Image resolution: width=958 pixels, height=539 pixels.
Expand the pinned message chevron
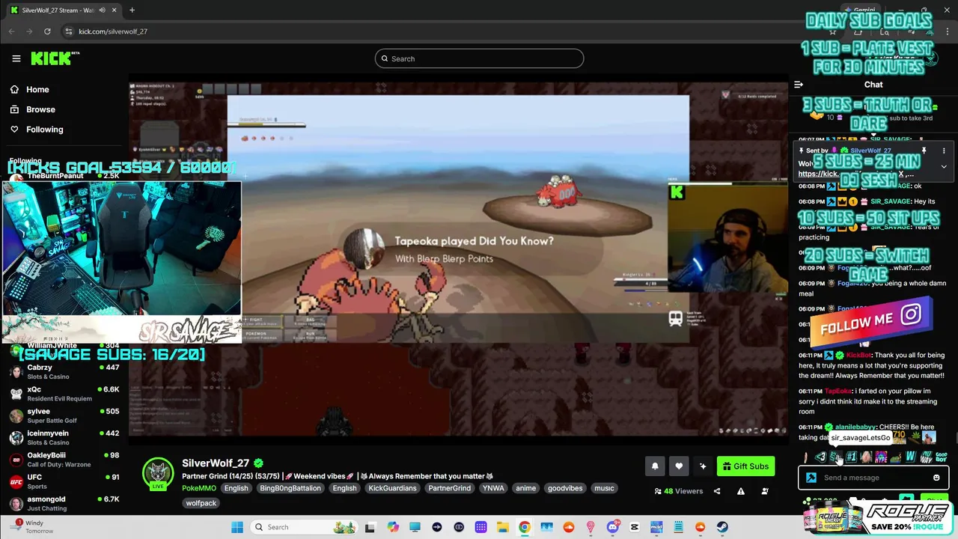pyautogui.click(x=943, y=167)
